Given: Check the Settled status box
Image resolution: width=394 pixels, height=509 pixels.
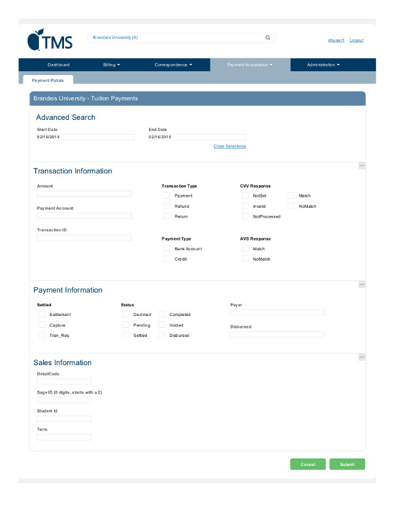Looking at the screenshot, I should pyautogui.click(x=126, y=335).
